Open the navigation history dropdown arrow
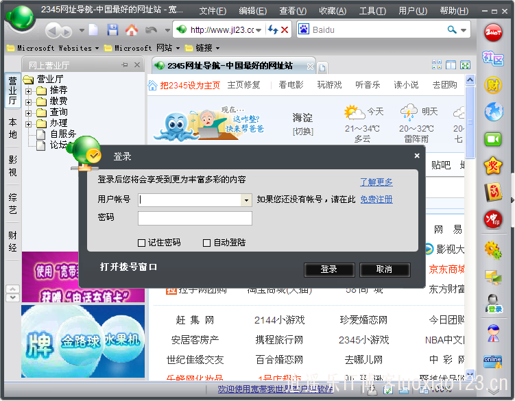Image resolution: width=515 pixels, height=401 pixels. pos(82,31)
